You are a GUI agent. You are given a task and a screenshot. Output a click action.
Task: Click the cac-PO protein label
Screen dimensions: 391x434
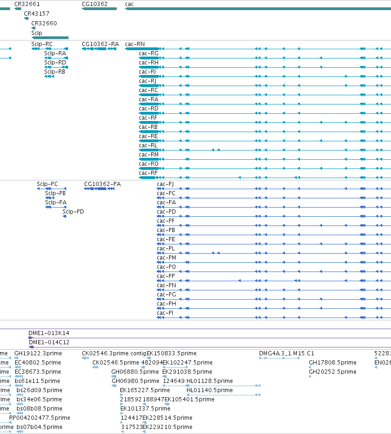(x=166, y=266)
